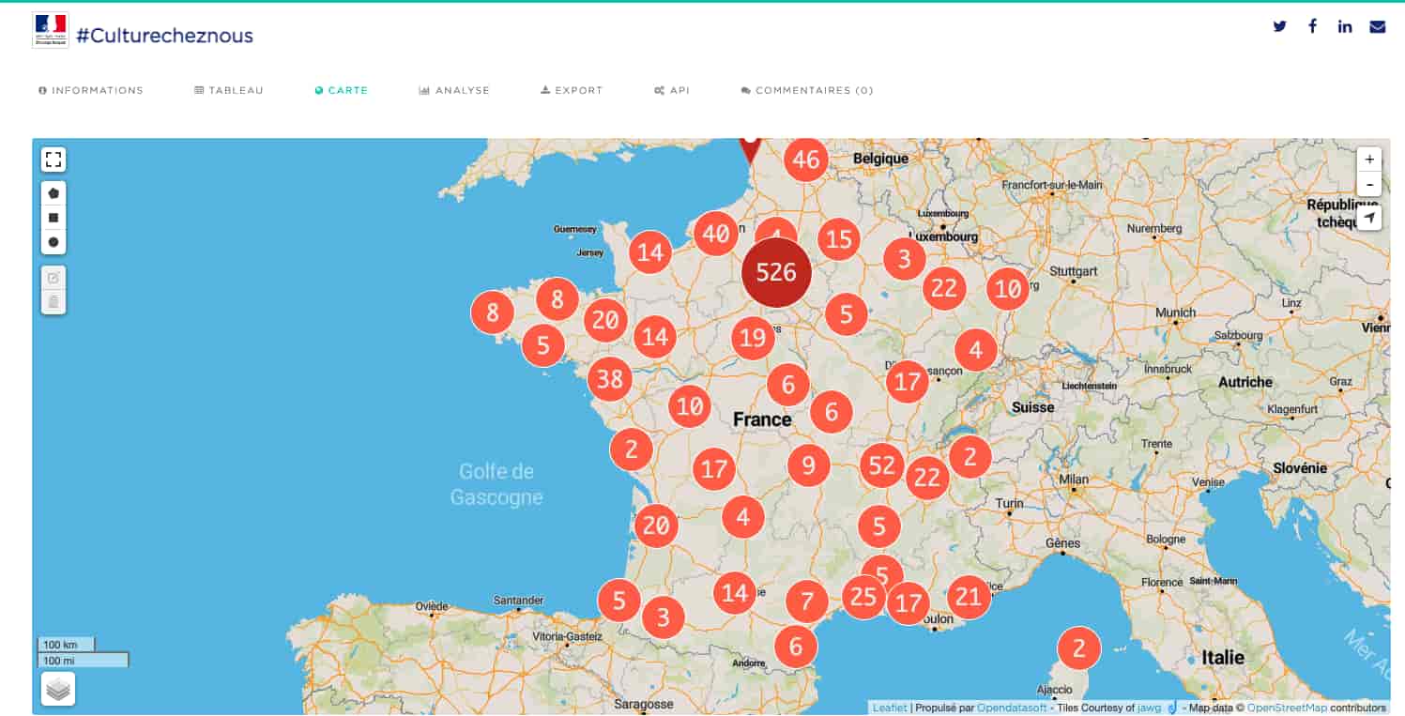Select the rectangle drawing tool

(x=53, y=218)
